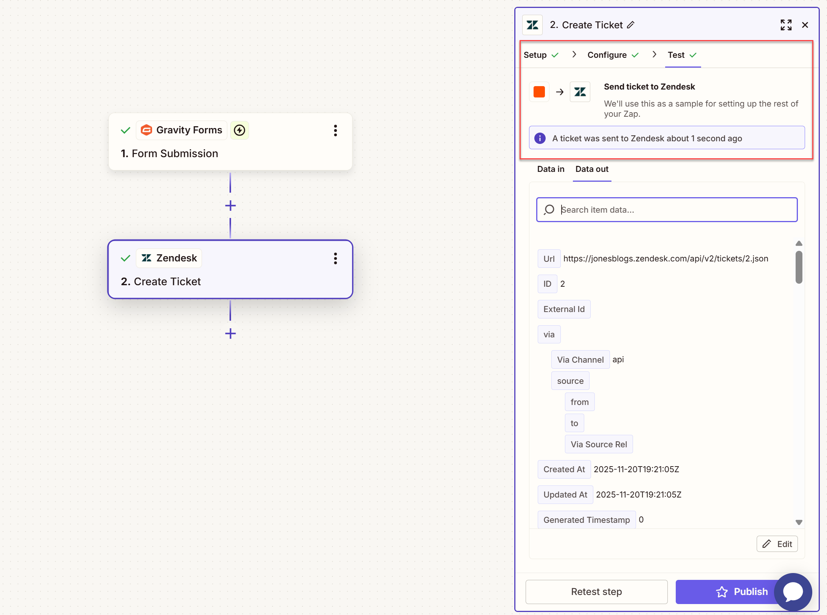This screenshot has height=615, width=827.
Task: Click the pencil rename icon beside Create Ticket
Action: tap(630, 25)
